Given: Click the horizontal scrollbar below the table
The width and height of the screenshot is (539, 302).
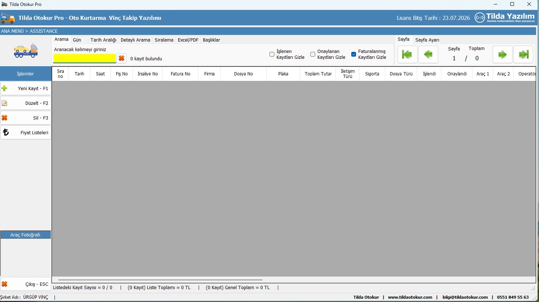Looking at the screenshot, I should (x=160, y=280).
